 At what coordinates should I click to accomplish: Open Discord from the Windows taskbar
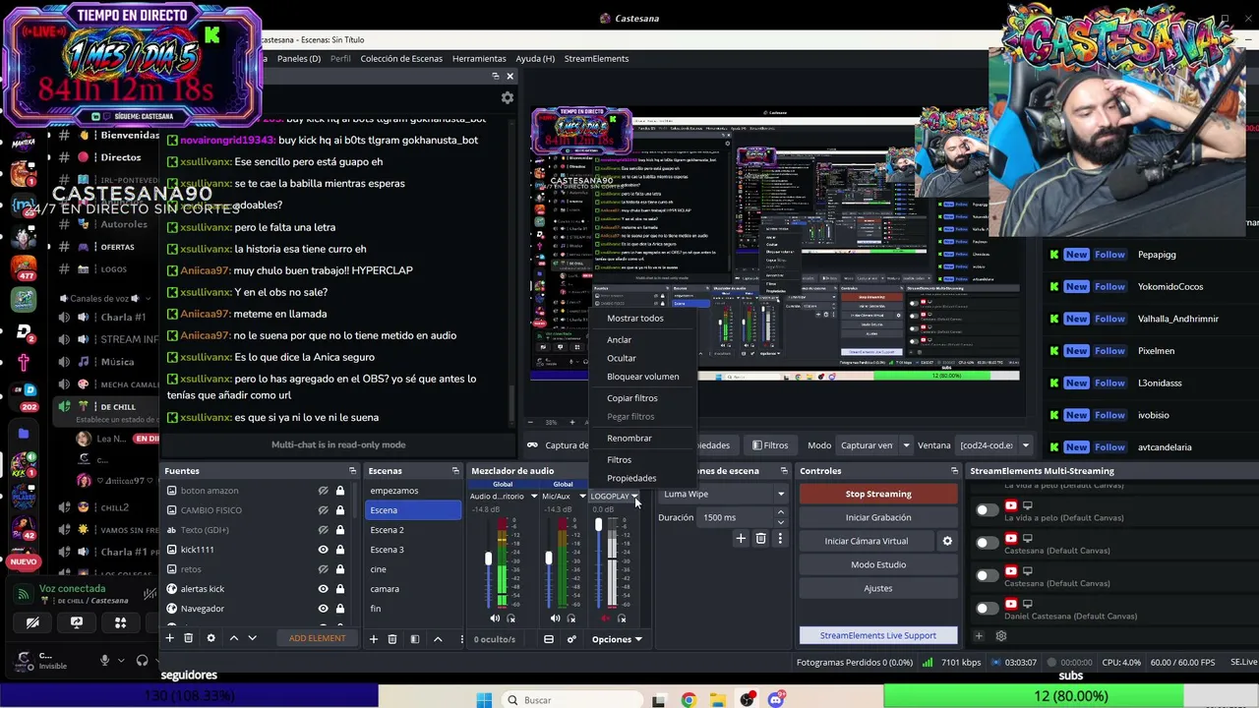tap(776, 700)
